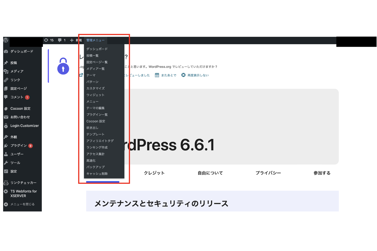The image size is (377, 251).
Task: Open the updates icon showing 15
Action: (x=49, y=40)
